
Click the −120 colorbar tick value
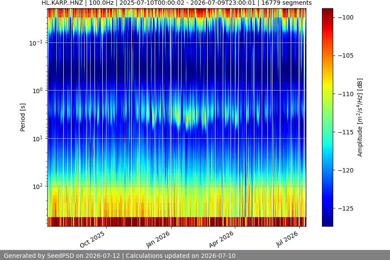click(345, 170)
